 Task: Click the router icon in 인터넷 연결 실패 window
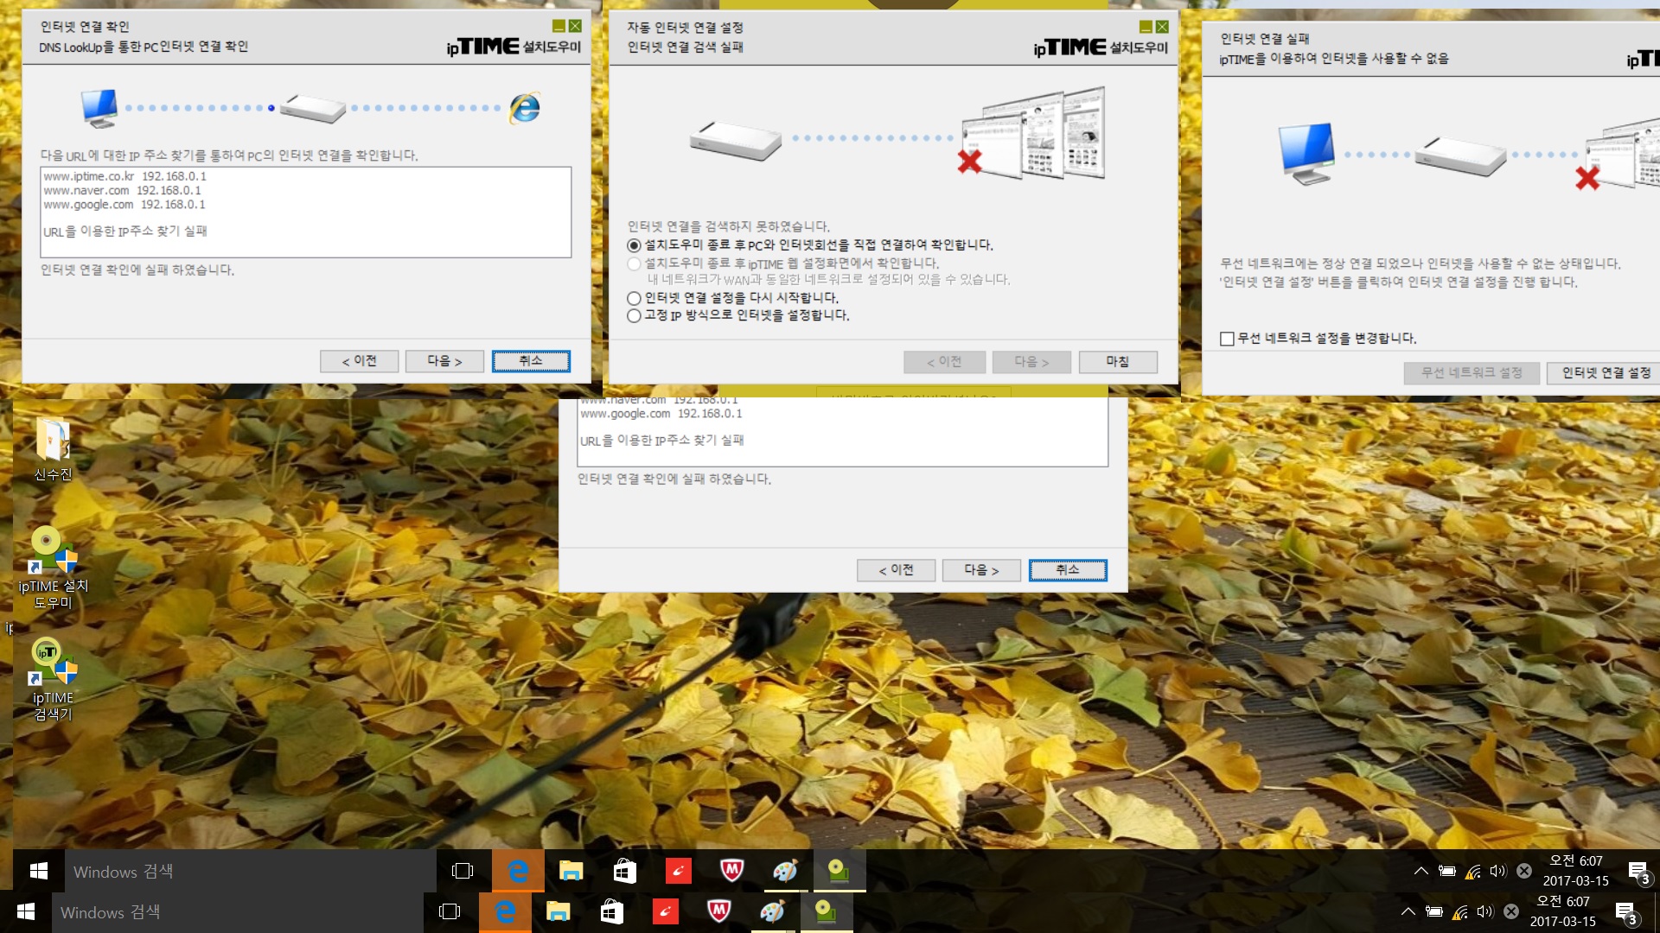pyautogui.click(x=1461, y=155)
